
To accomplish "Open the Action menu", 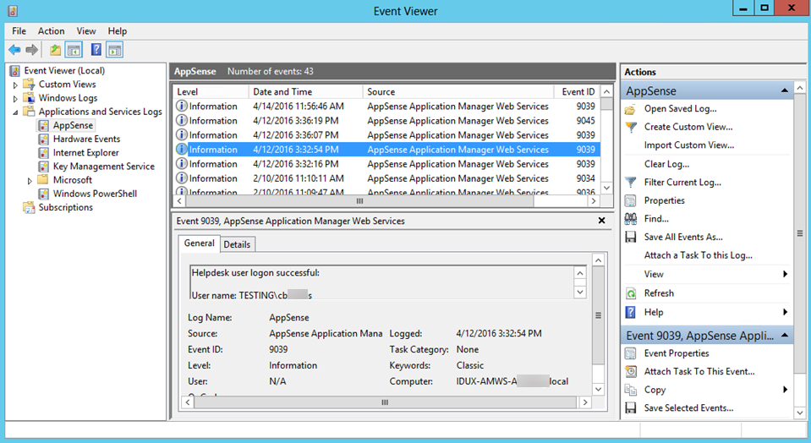I will pos(51,30).
